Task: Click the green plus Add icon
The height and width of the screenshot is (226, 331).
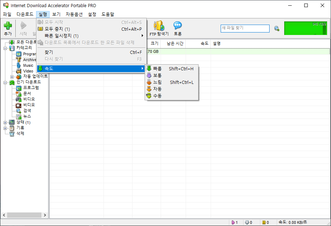Action: (8, 26)
